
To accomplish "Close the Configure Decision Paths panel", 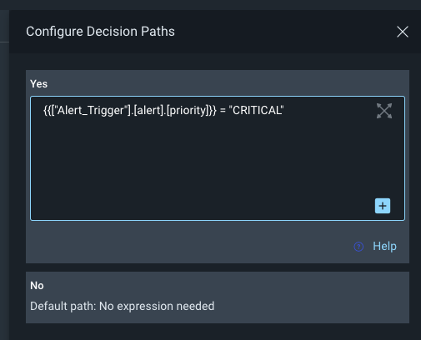I will [x=403, y=32].
